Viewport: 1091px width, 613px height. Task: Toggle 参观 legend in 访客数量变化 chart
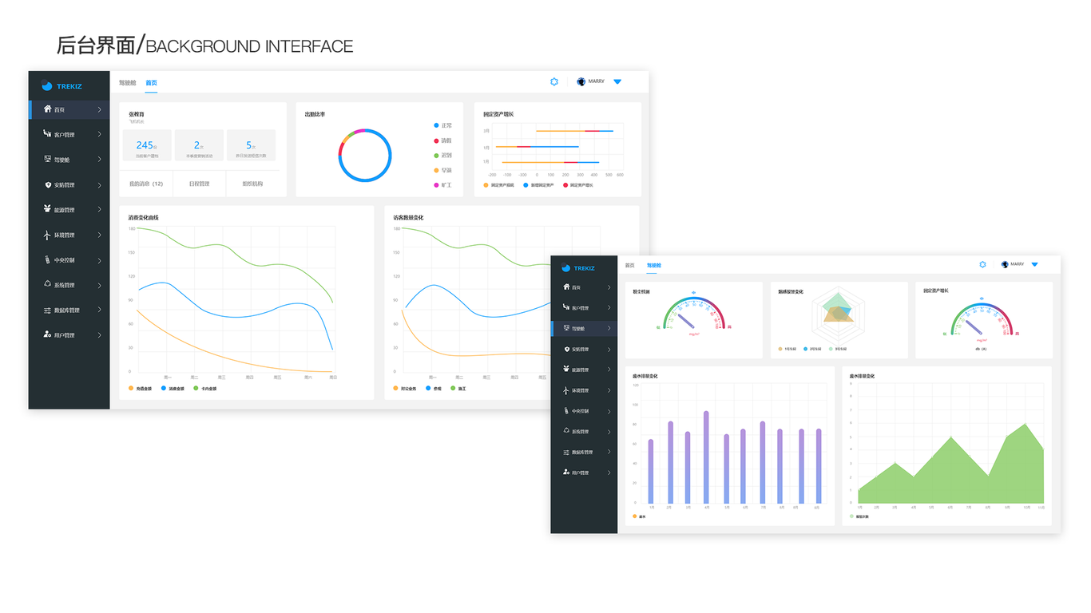pyautogui.click(x=434, y=389)
